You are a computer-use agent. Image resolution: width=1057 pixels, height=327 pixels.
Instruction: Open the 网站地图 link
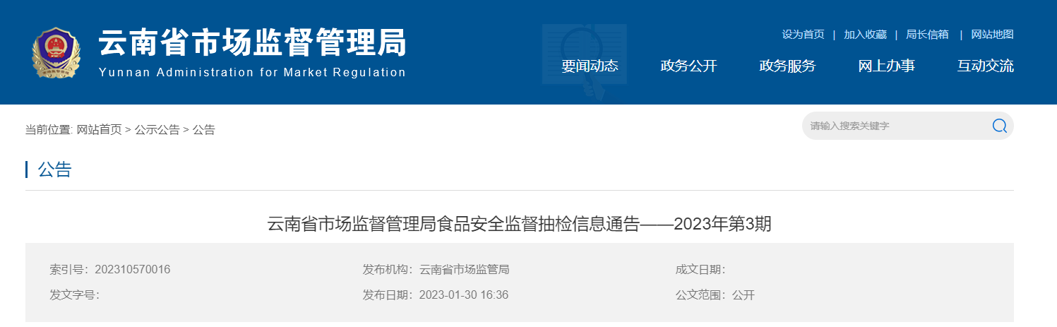(992, 34)
